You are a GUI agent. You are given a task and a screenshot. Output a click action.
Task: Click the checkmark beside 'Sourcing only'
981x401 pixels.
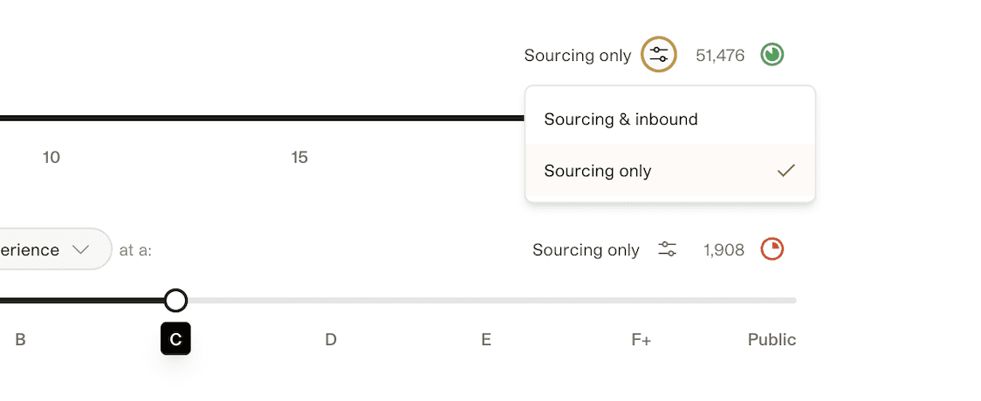[785, 171]
